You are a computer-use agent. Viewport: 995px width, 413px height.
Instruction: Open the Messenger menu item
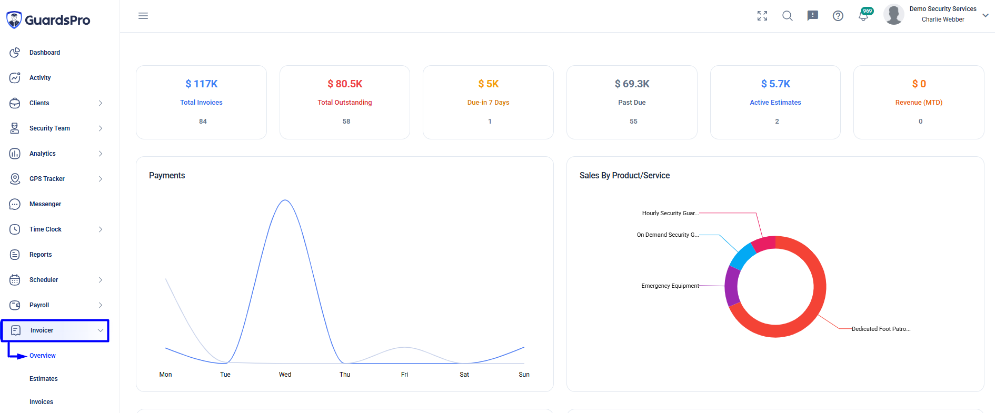(x=45, y=204)
